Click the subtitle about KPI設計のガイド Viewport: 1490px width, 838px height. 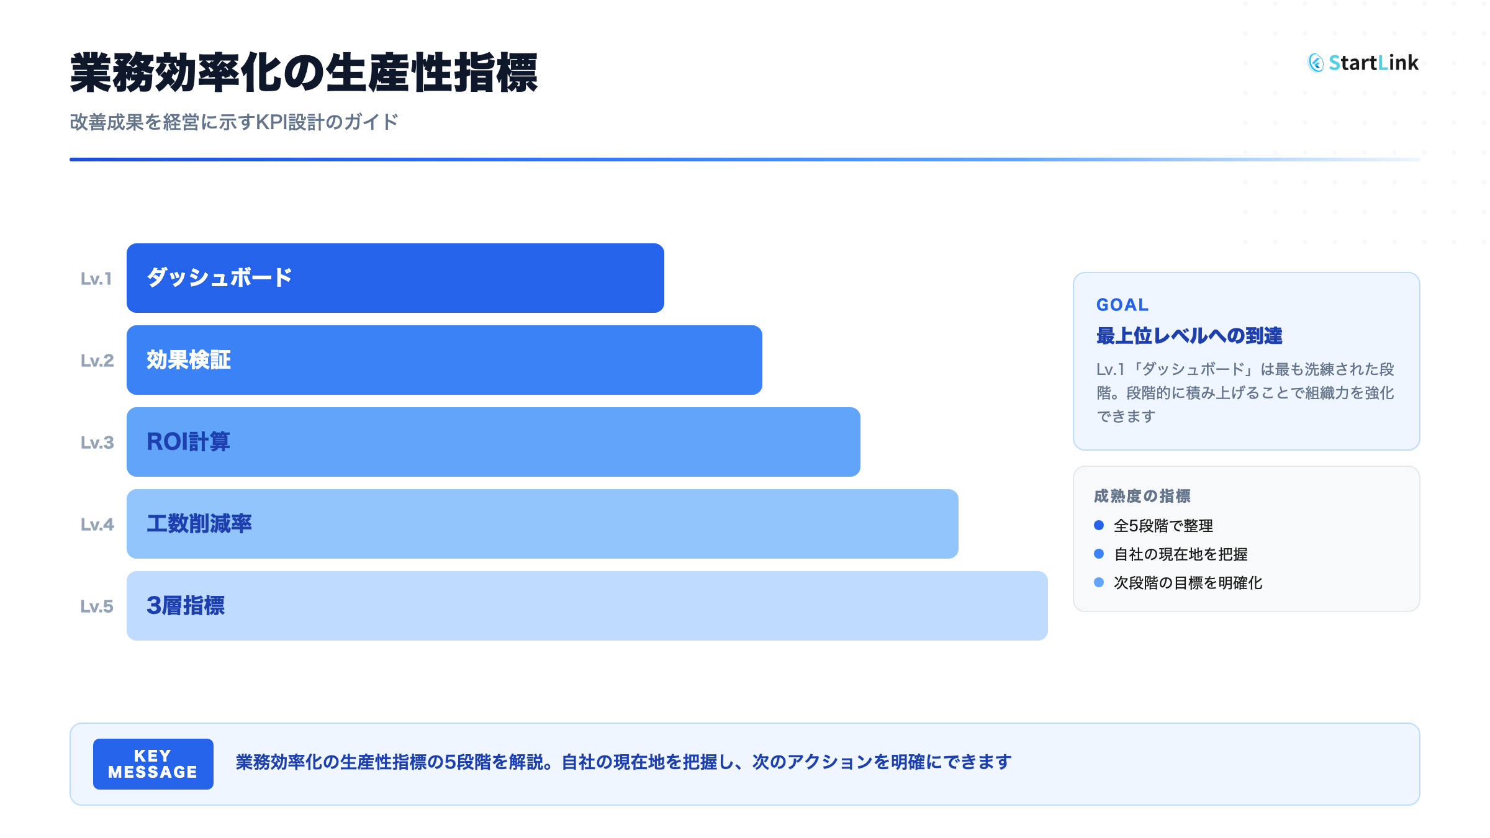coord(233,122)
